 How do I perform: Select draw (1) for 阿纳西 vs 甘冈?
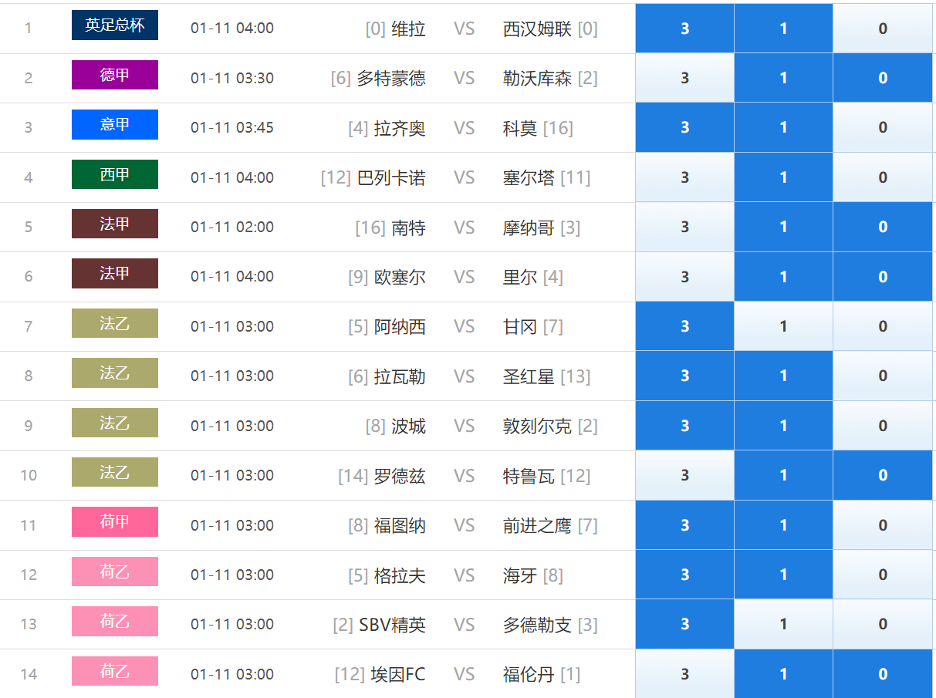[x=783, y=326]
